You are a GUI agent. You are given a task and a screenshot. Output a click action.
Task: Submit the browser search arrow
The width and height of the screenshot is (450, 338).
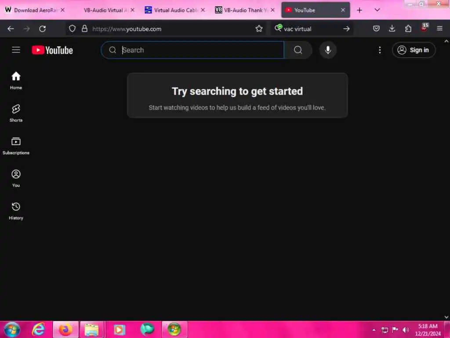346,29
